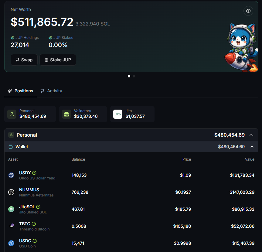Toggle net worth visibility eye icon

tap(248, 11)
